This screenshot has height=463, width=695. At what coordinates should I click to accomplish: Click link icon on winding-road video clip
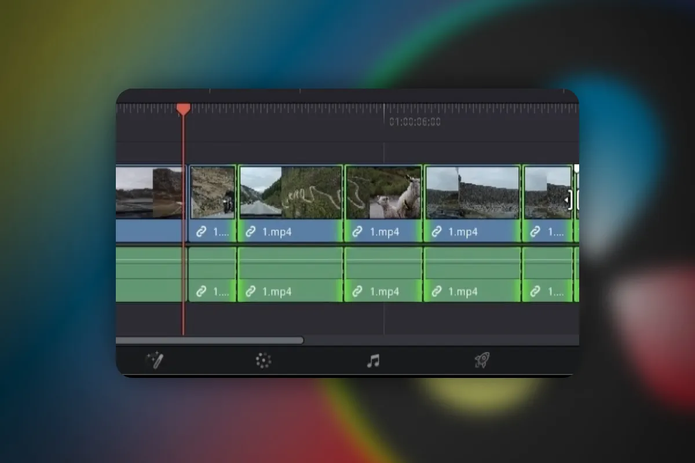(x=251, y=232)
